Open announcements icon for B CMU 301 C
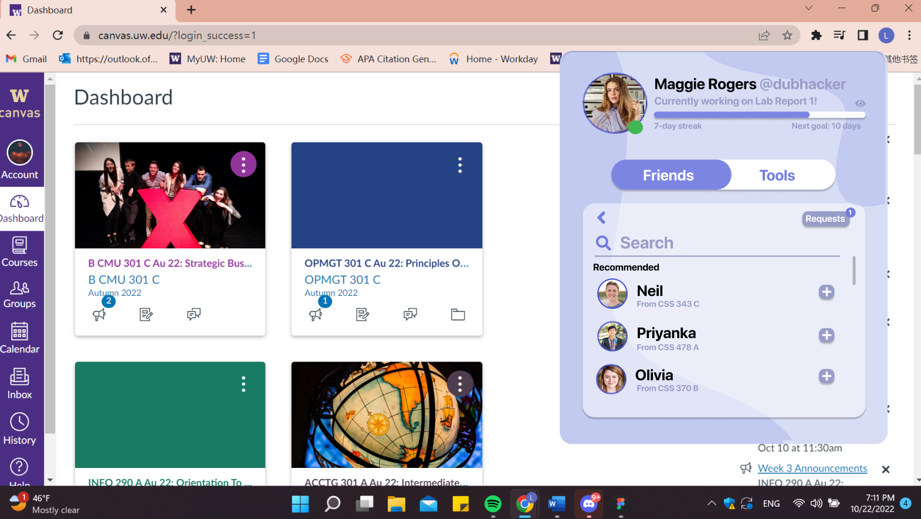 (x=99, y=315)
